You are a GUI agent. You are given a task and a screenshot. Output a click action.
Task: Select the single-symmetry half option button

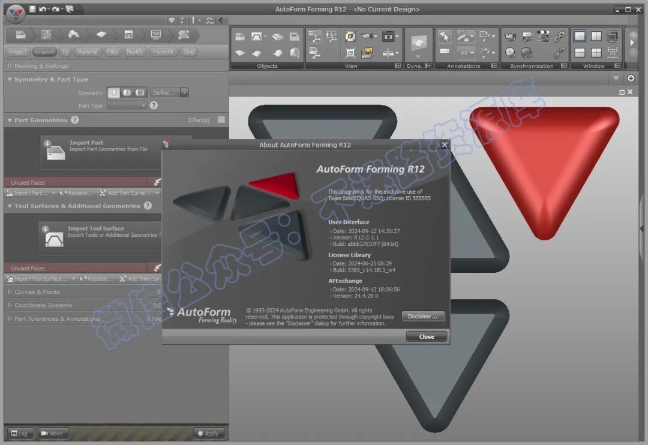click(x=127, y=92)
